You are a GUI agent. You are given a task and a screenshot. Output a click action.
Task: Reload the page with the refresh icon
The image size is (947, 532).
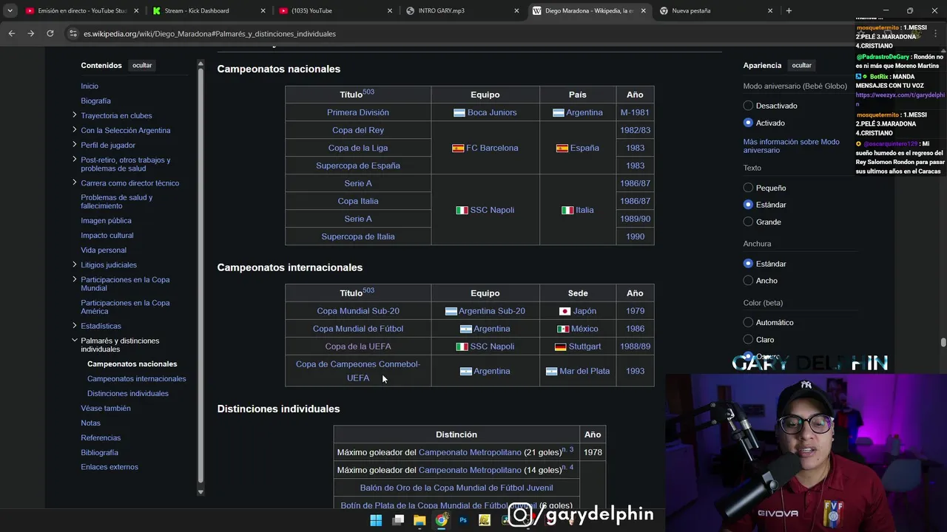[50, 33]
